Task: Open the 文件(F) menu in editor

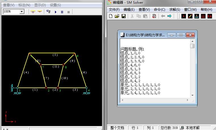Action: coord(114,10)
